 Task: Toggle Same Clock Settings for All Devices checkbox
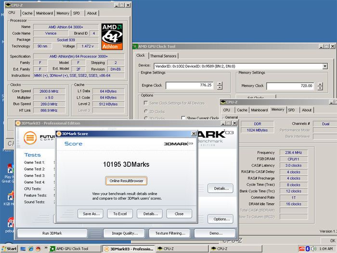tap(146, 103)
